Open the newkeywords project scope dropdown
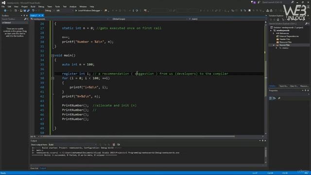Image resolution: width=311 pixels, height=175 pixels. click(69, 19)
